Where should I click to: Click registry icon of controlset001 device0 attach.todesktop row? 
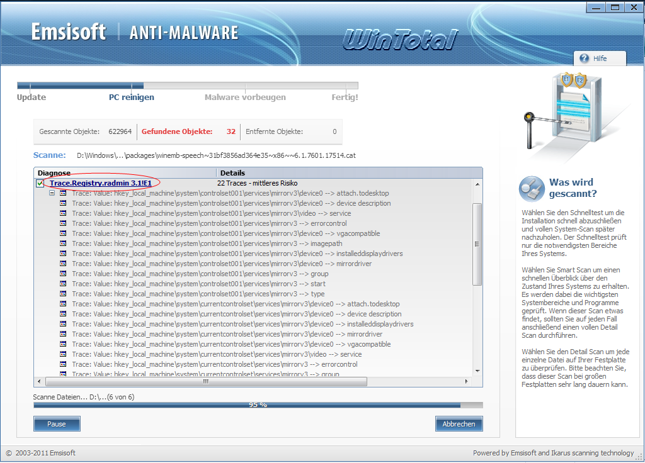point(63,193)
